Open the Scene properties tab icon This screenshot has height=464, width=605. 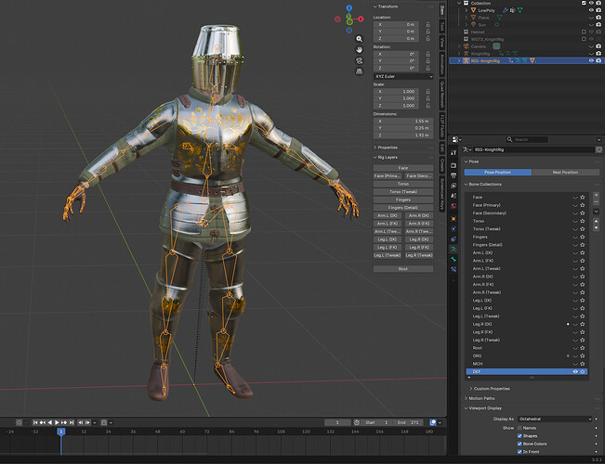[x=454, y=196]
